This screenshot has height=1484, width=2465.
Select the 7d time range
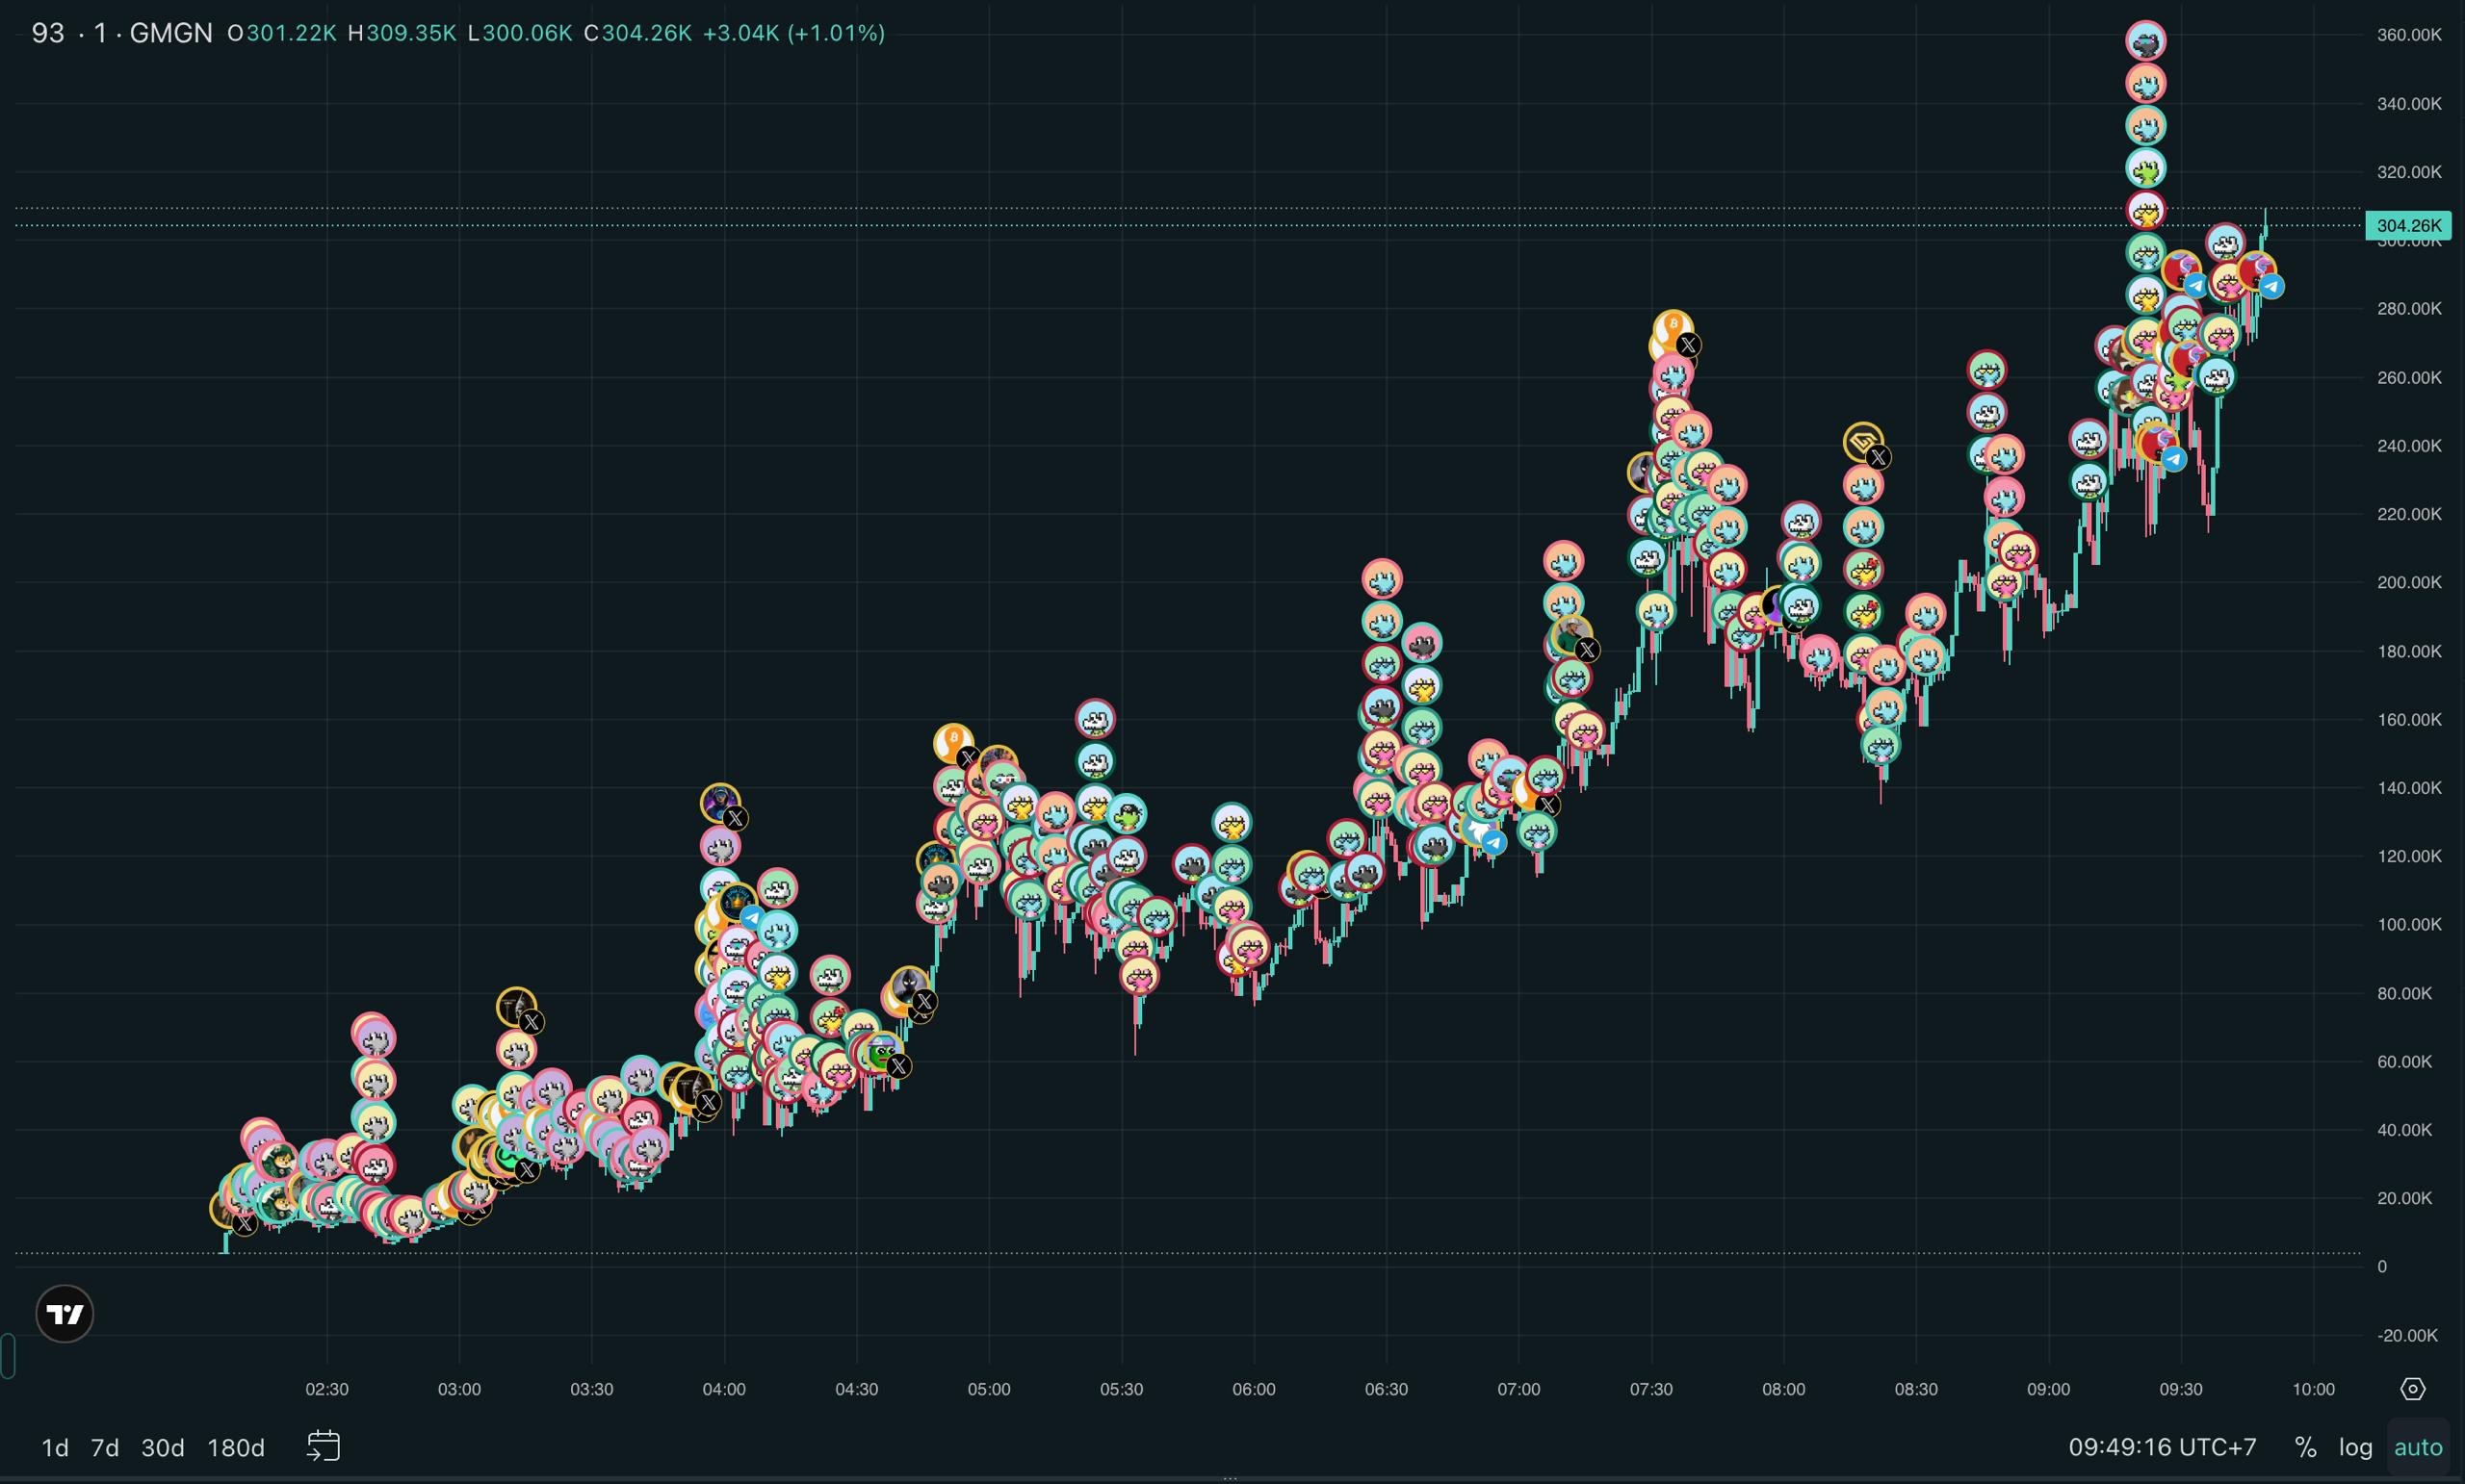[105, 1447]
